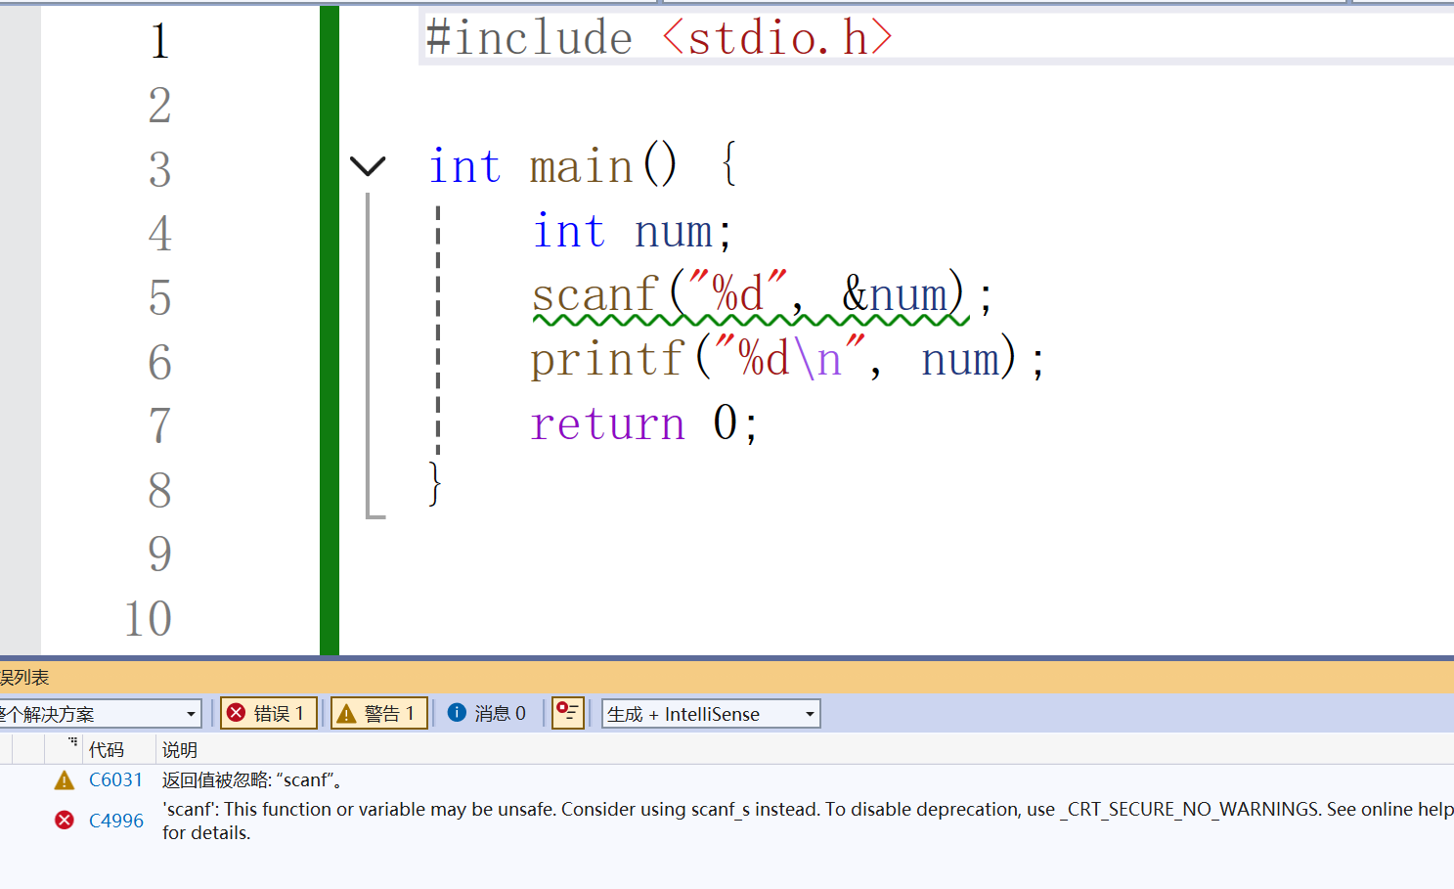Click the multi-filter icon in Error List toolbar

tap(567, 712)
